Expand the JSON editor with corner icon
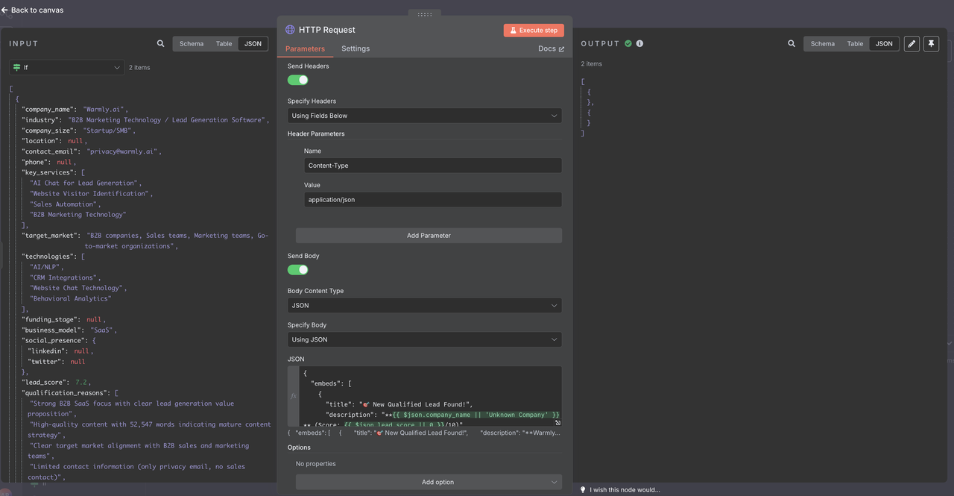This screenshot has width=954, height=496. pos(557,422)
